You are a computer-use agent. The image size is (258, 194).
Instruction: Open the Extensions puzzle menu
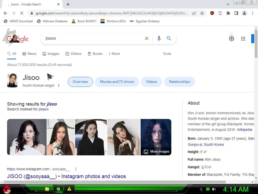click(x=228, y=13)
